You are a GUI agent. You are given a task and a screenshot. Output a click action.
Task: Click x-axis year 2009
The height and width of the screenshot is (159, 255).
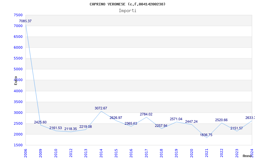pos(41,153)
